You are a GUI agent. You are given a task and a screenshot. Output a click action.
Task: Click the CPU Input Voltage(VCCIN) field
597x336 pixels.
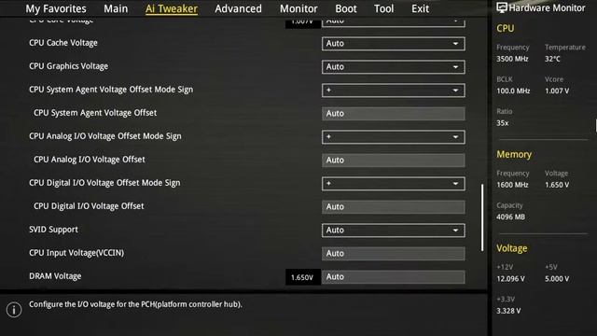click(x=394, y=253)
